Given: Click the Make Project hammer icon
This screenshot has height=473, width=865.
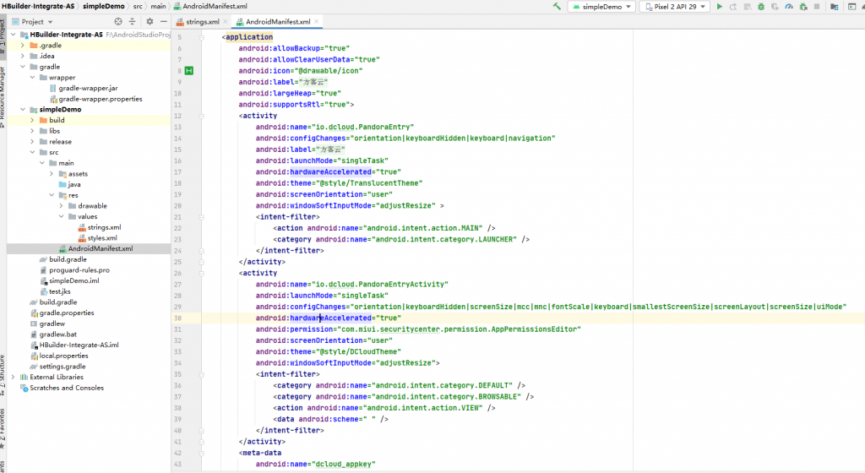Looking at the screenshot, I should [557, 7].
